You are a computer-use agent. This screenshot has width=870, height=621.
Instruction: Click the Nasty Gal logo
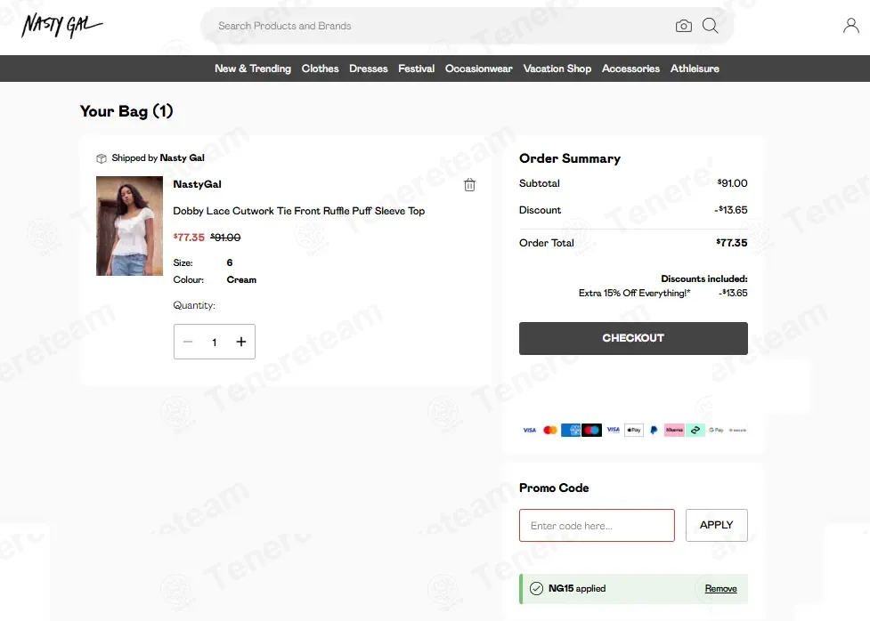click(62, 26)
